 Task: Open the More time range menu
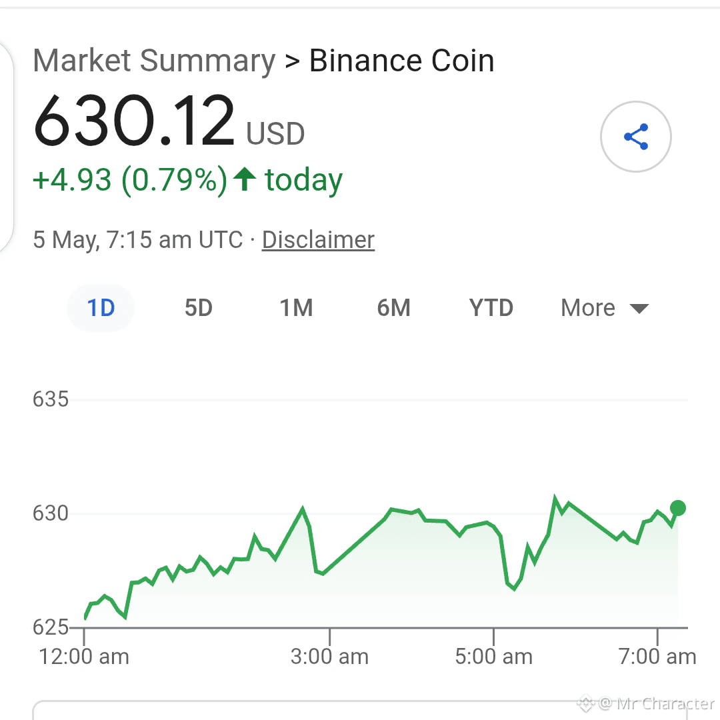[x=604, y=307]
